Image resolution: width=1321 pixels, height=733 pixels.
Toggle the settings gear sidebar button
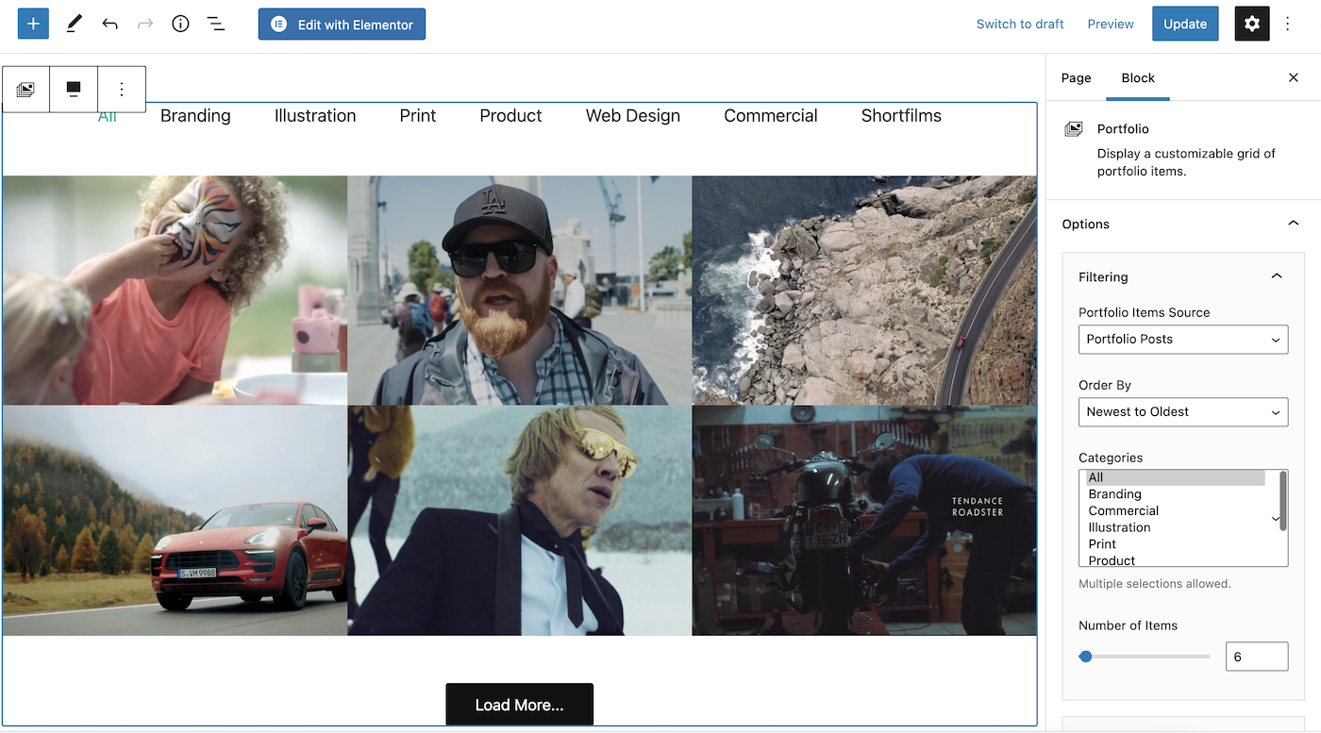click(x=1252, y=24)
